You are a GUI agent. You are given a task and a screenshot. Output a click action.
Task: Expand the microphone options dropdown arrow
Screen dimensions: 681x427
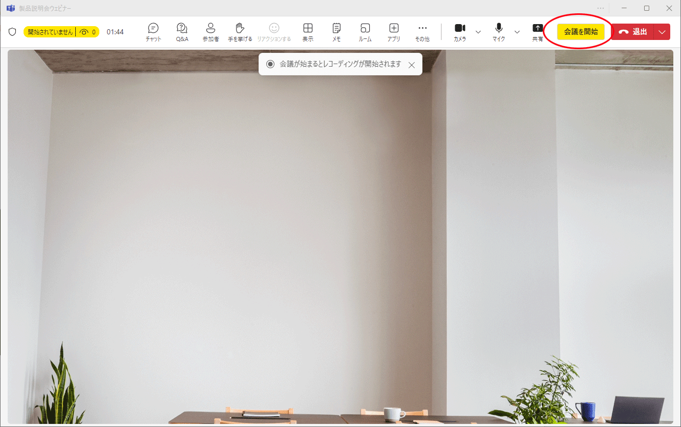517,32
